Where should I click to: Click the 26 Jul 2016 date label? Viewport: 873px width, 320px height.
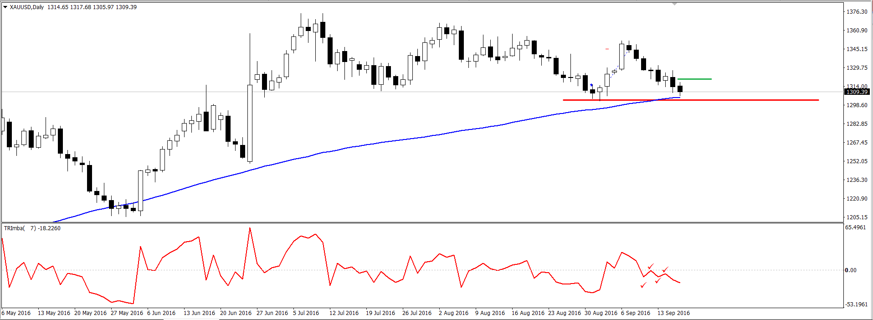(x=417, y=313)
